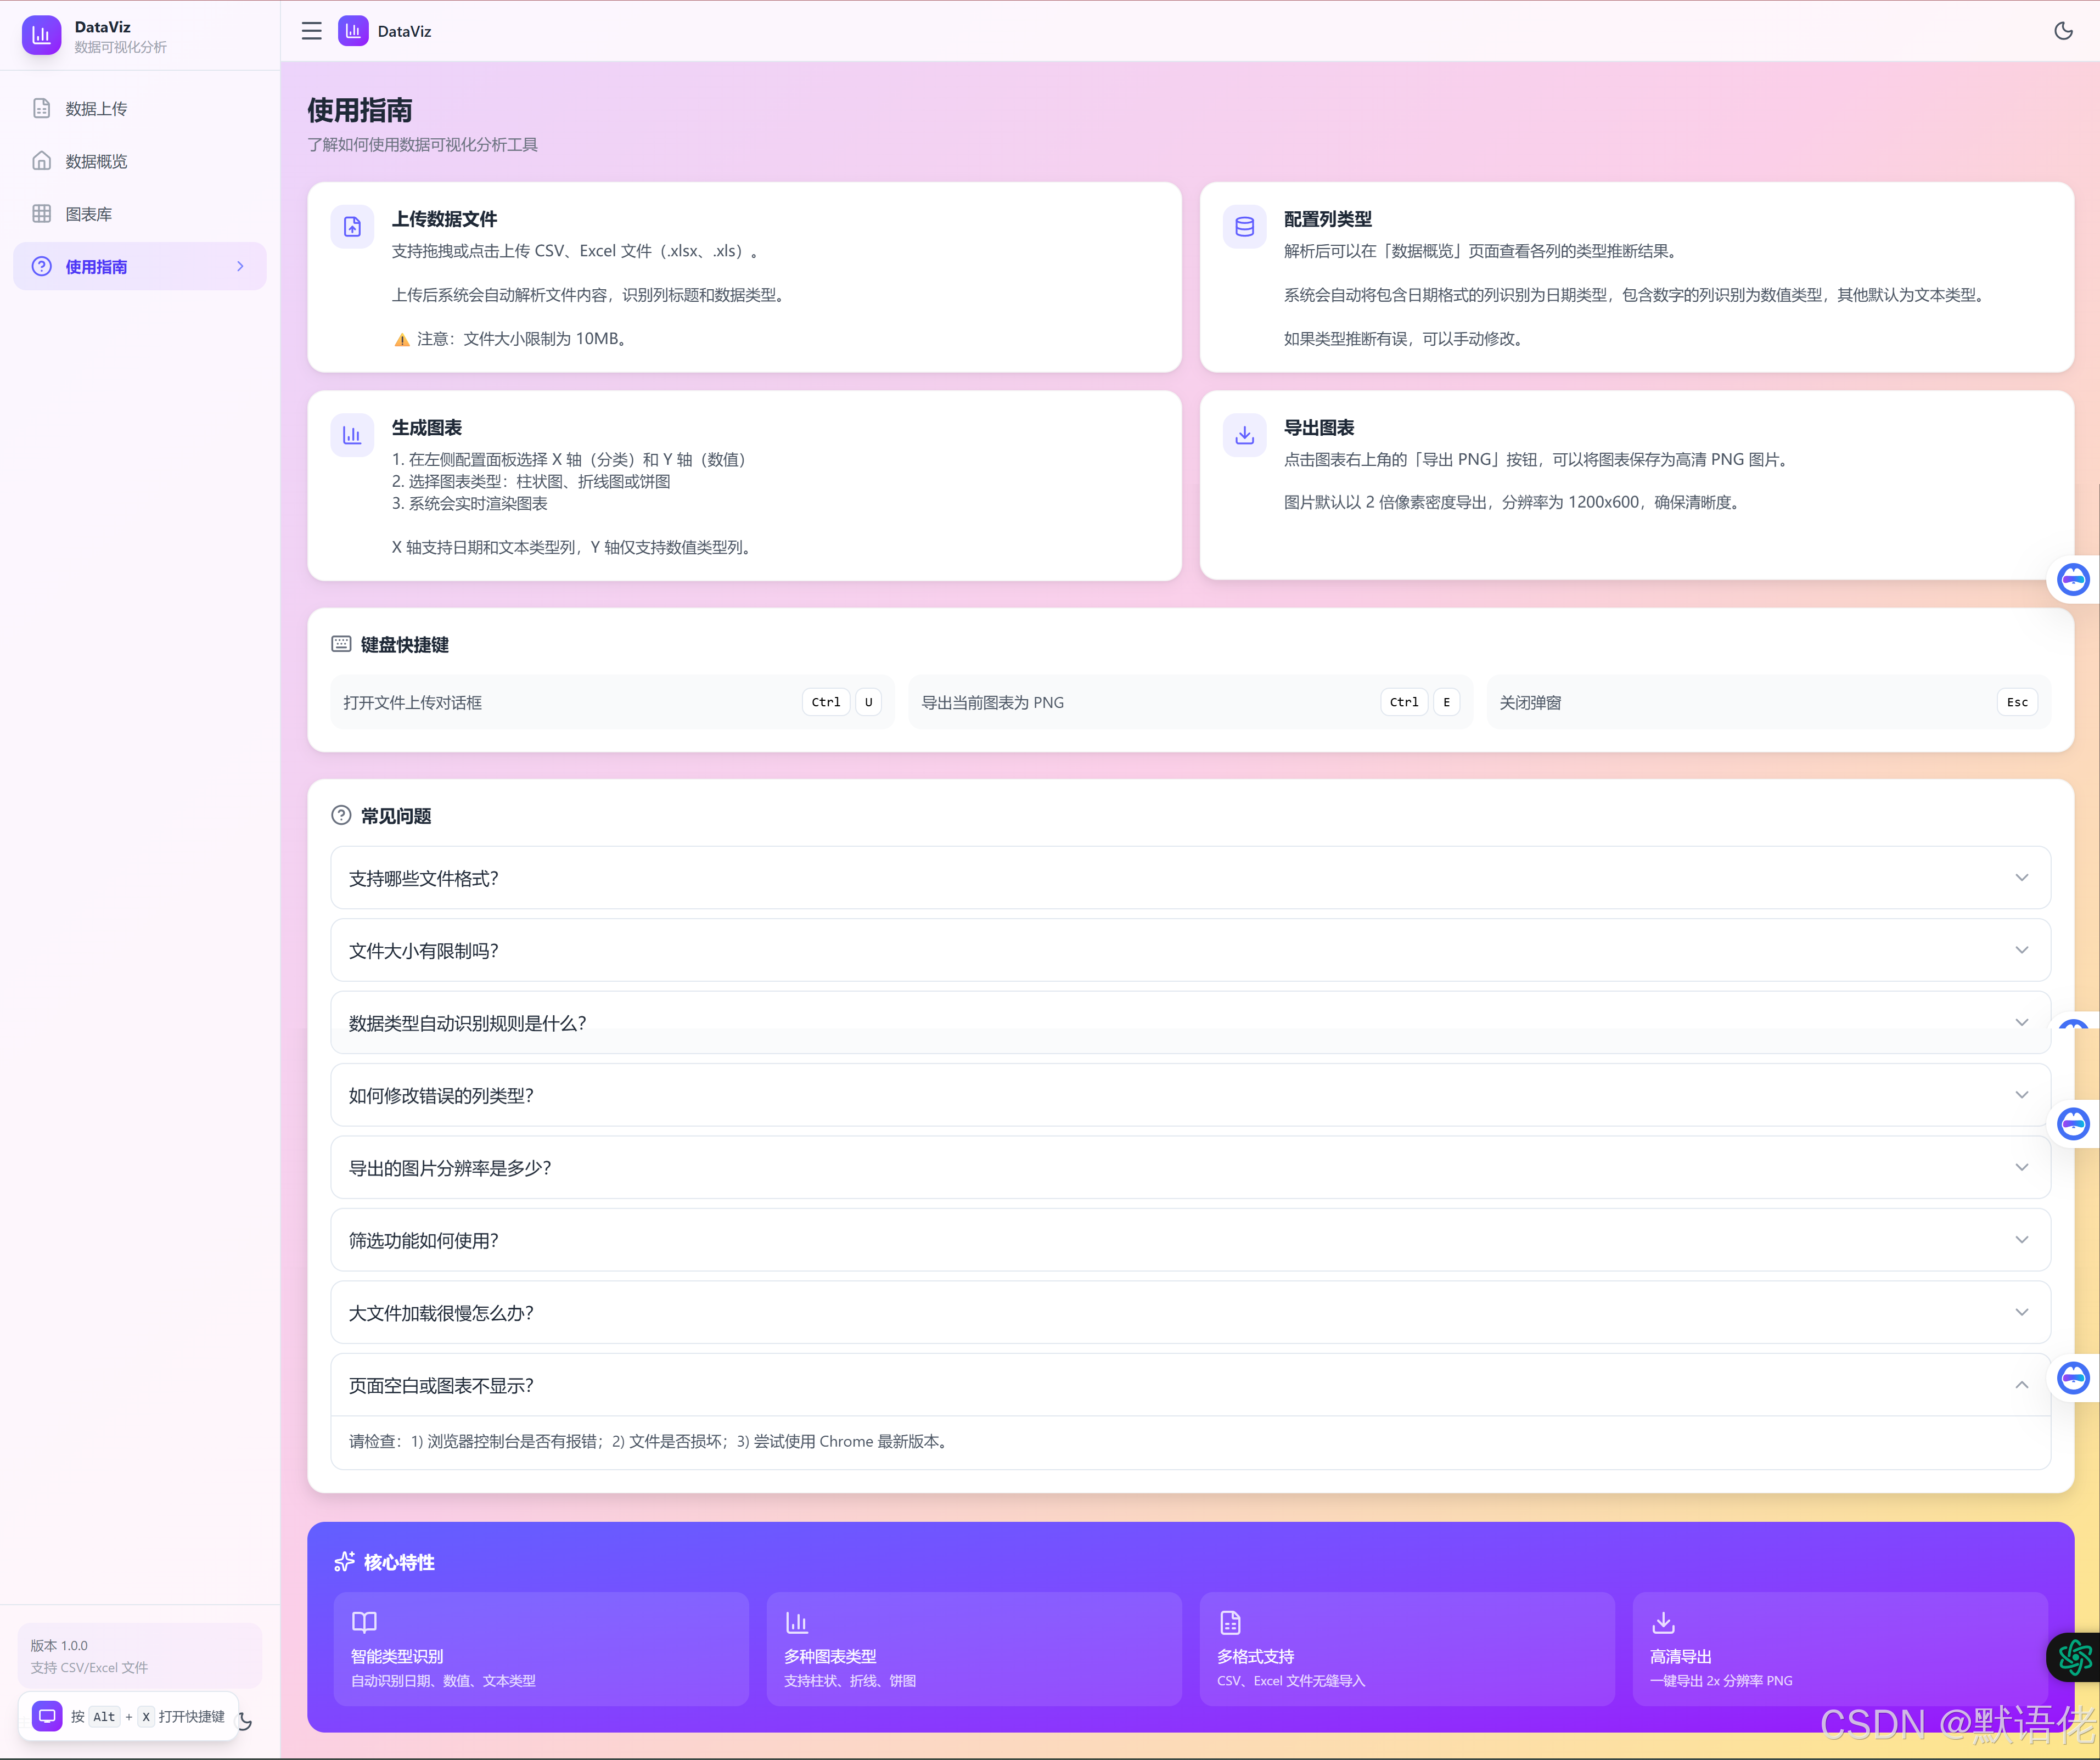Open 图表库 in the sidebar
Screen dimensions: 2100x1760
(x=88, y=214)
